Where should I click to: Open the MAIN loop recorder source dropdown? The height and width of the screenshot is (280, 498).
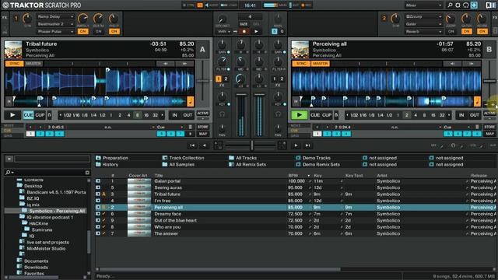[x=223, y=31]
